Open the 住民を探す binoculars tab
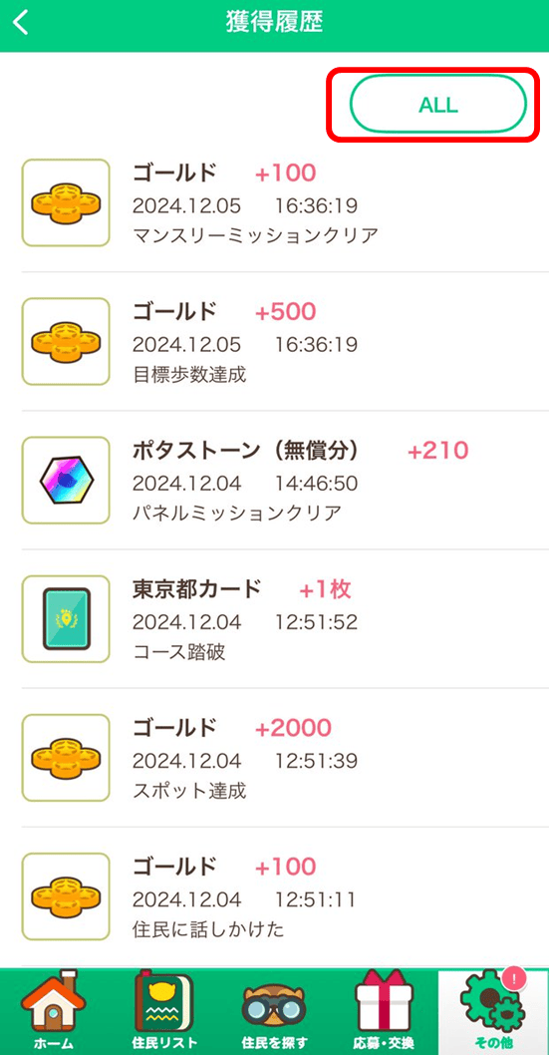Image resolution: width=549 pixels, height=1055 pixels. (274, 1010)
